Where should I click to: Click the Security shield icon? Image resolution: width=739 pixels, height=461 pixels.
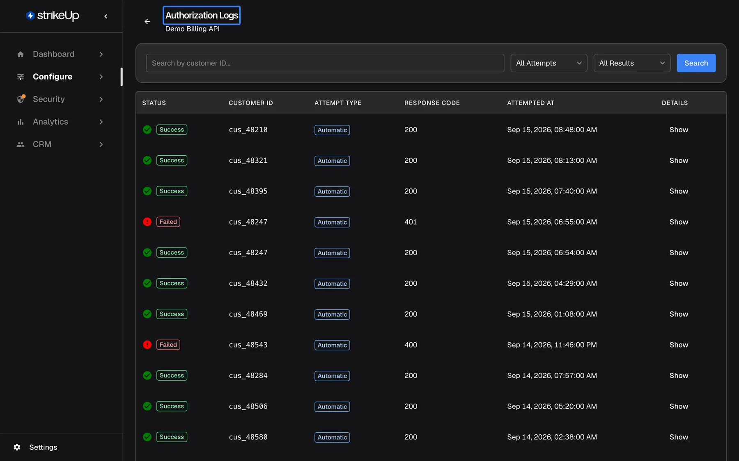[21, 99]
